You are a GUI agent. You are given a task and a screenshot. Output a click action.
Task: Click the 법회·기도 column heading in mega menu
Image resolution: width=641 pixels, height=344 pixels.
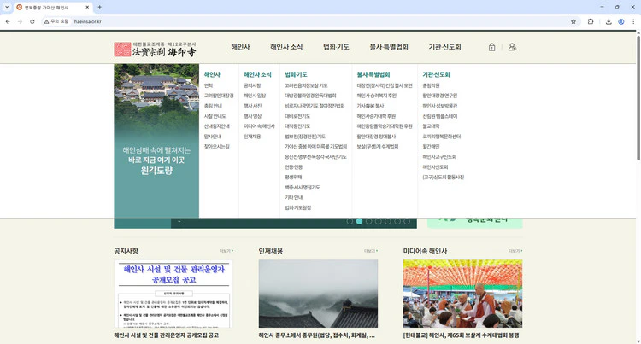point(296,74)
